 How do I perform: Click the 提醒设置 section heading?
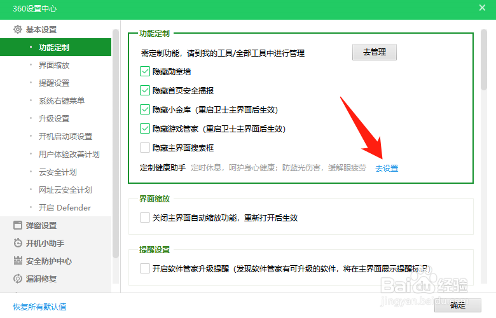pos(155,250)
